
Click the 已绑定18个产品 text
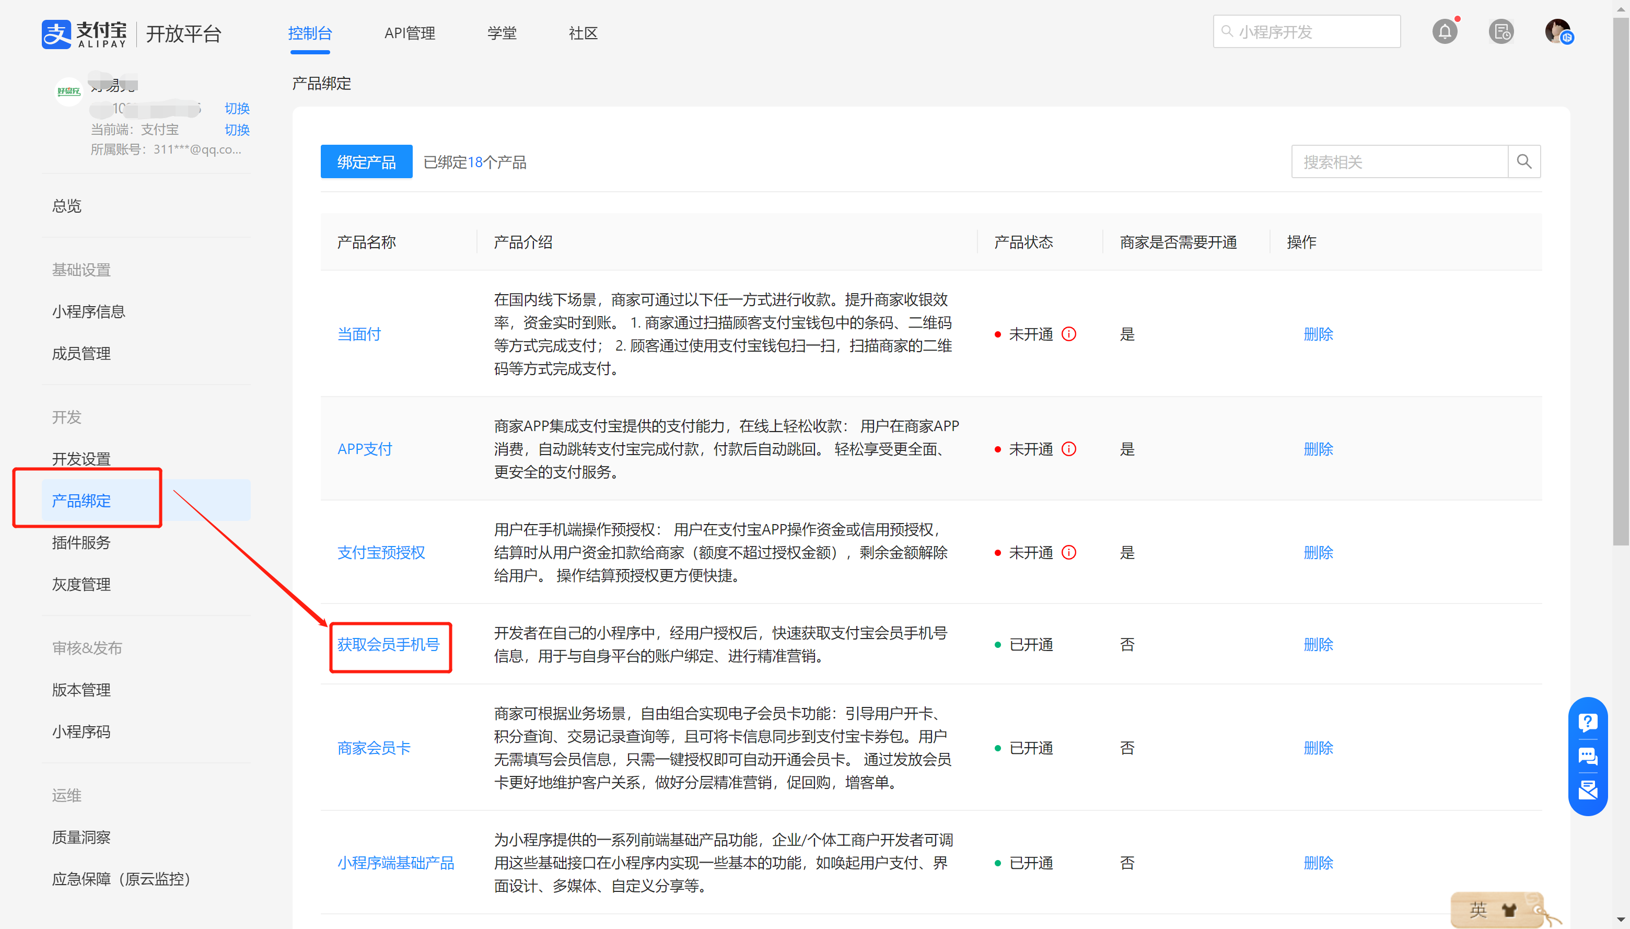475,162
